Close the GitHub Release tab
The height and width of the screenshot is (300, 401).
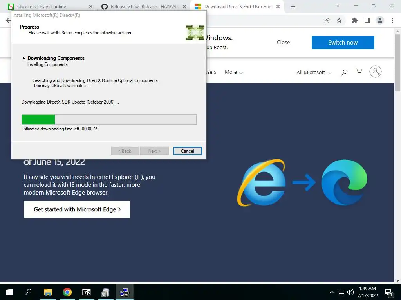tap(184, 7)
